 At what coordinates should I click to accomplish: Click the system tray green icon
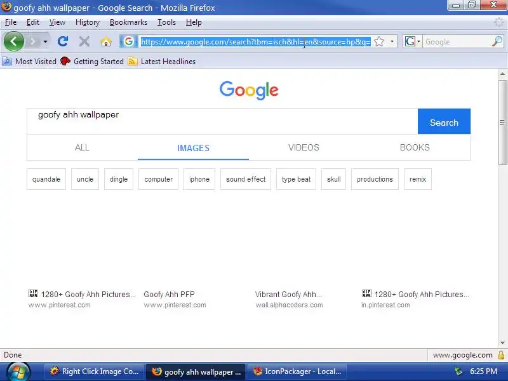tap(458, 371)
